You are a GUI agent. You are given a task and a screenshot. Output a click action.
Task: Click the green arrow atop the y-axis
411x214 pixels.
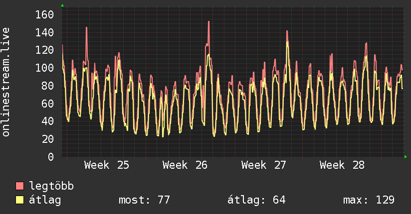(62, 5)
